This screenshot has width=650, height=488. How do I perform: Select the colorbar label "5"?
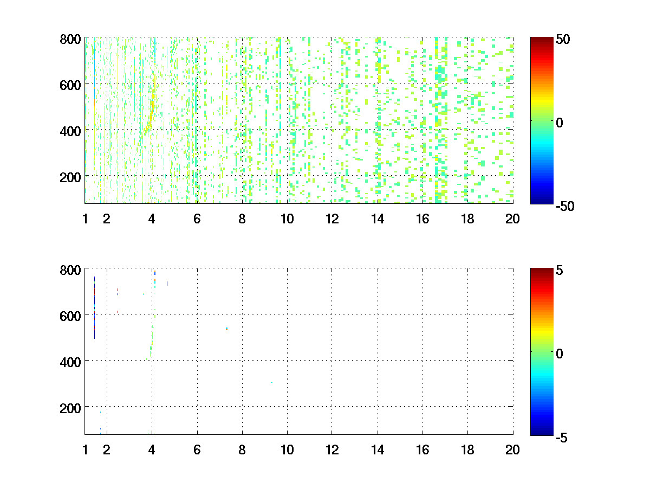[x=560, y=271]
